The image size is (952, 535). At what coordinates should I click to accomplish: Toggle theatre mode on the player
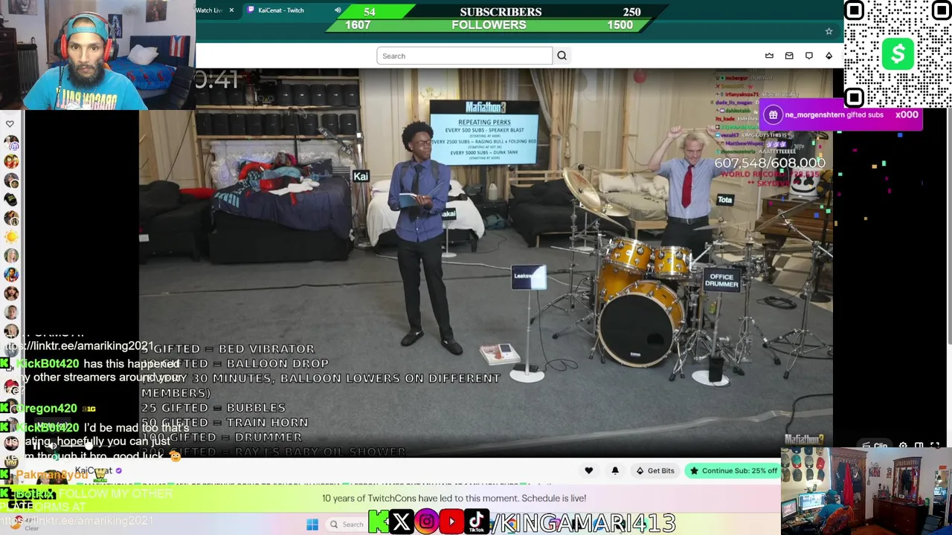click(919, 446)
